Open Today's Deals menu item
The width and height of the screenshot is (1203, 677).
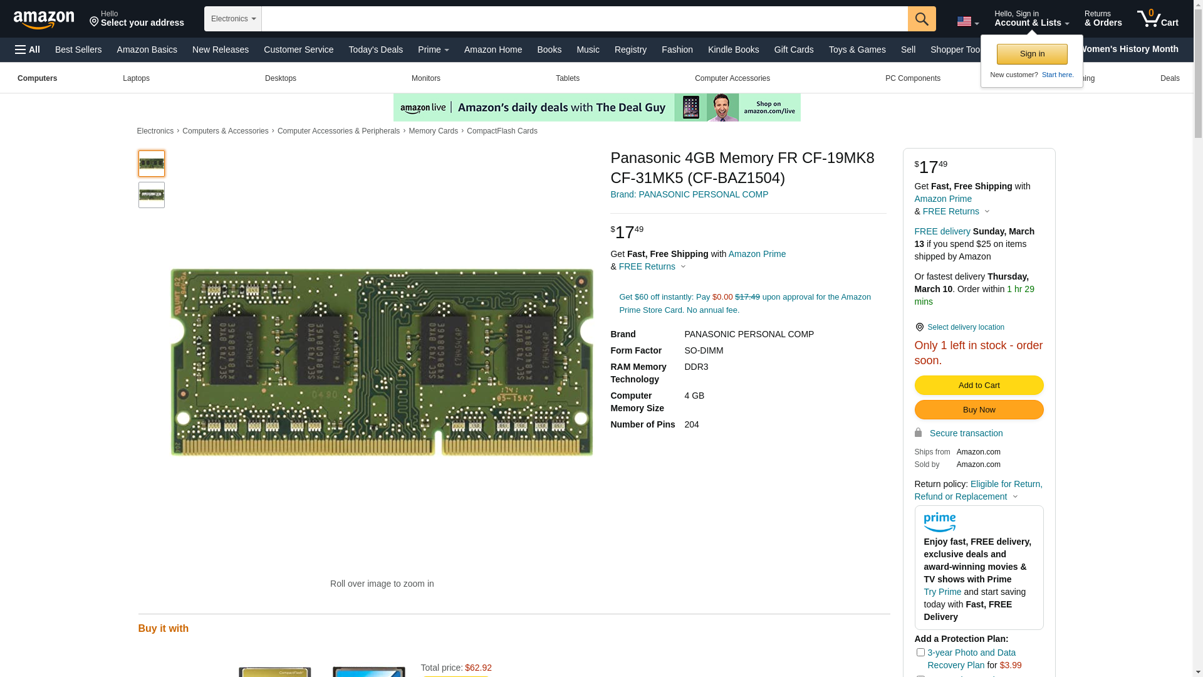click(375, 50)
